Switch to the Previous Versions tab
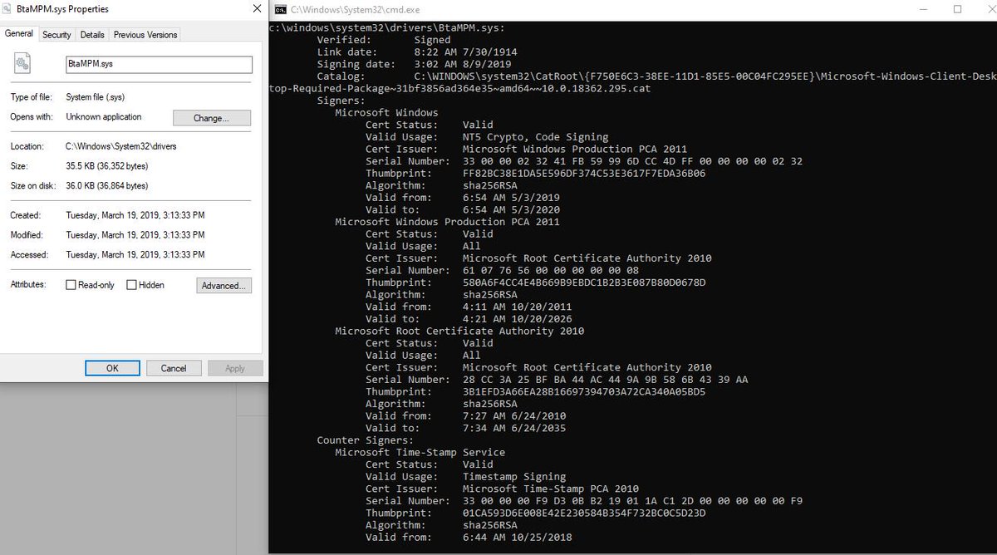 point(145,35)
